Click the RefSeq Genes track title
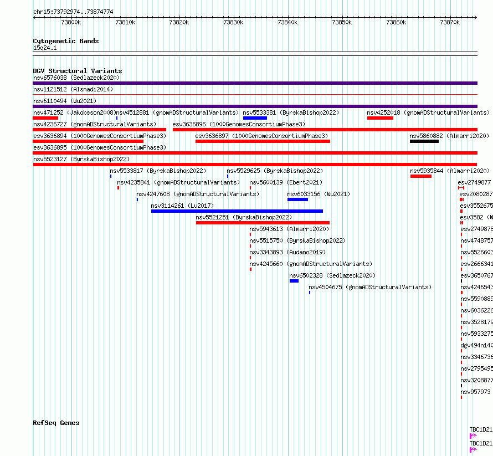The width and height of the screenshot is (493, 456). coord(56,423)
